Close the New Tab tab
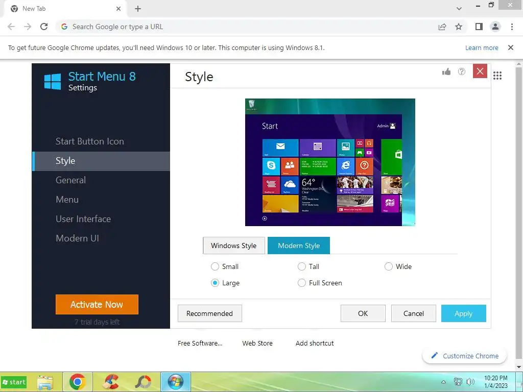 [x=118, y=9]
